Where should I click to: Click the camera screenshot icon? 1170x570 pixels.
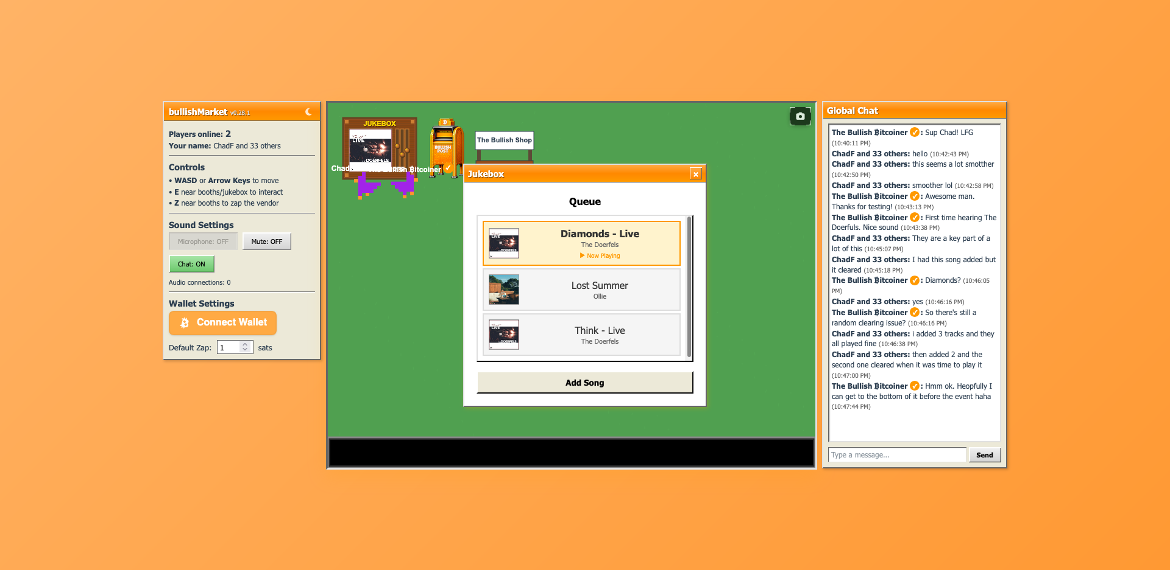(x=800, y=116)
